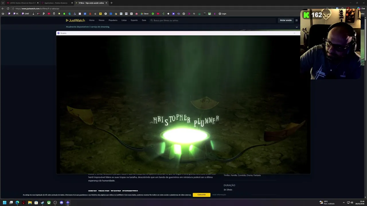Open the Login bookmark
The height and width of the screenshot is (206, 367).
coord(222,14)
